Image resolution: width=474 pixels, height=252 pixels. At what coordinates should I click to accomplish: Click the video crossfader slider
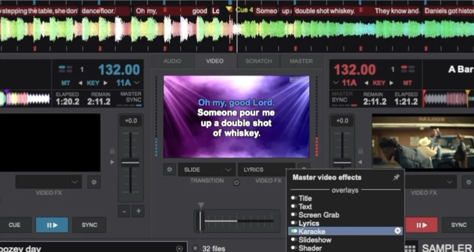tap(201, 220)
